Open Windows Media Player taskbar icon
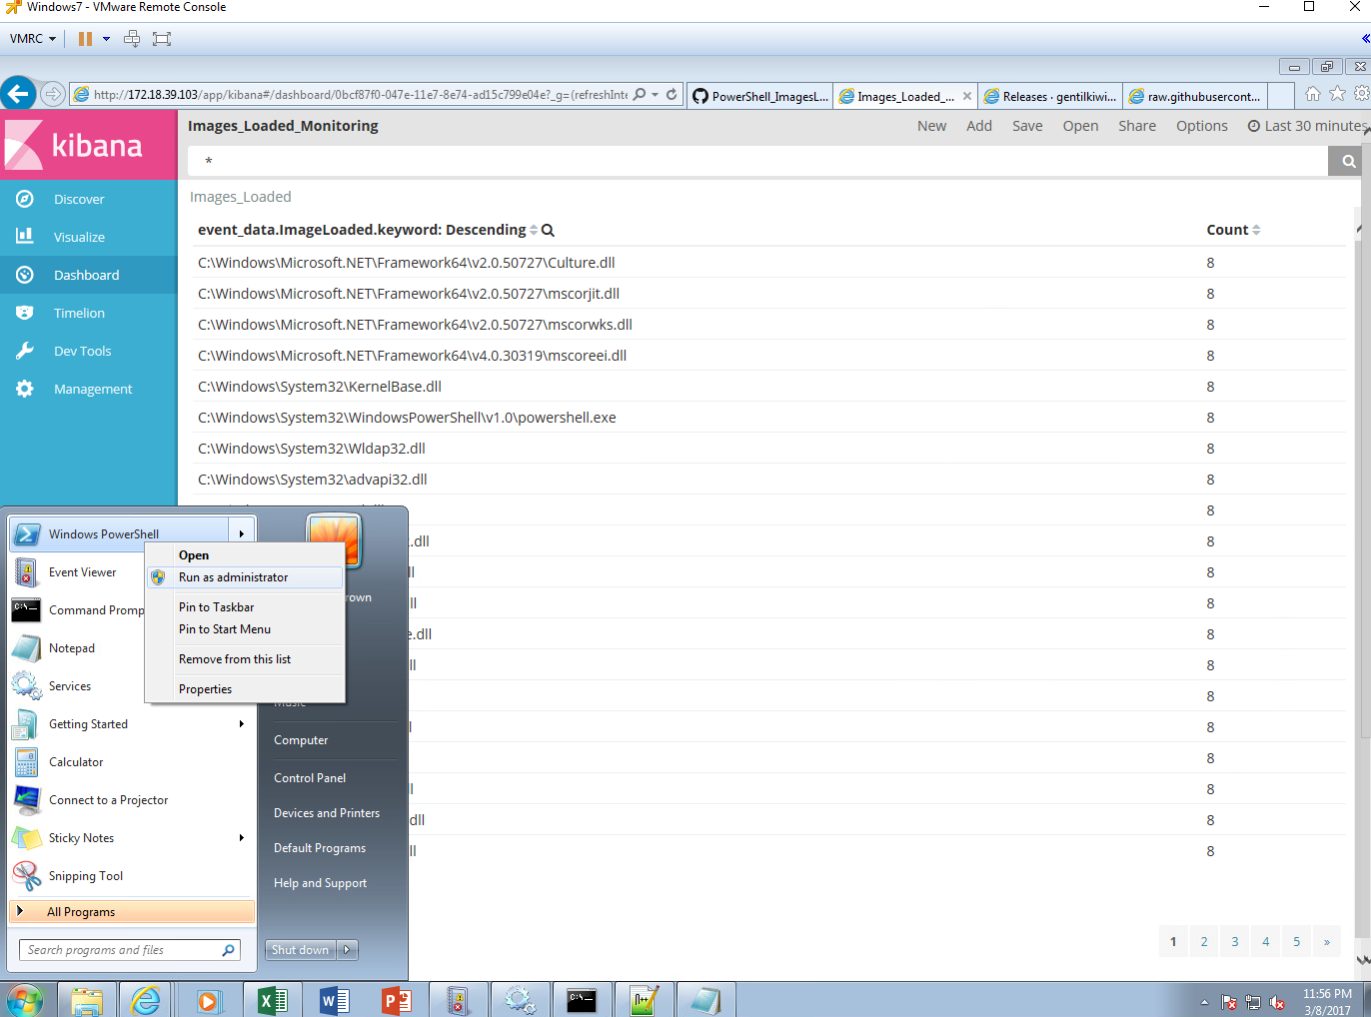 [208, 1000]
